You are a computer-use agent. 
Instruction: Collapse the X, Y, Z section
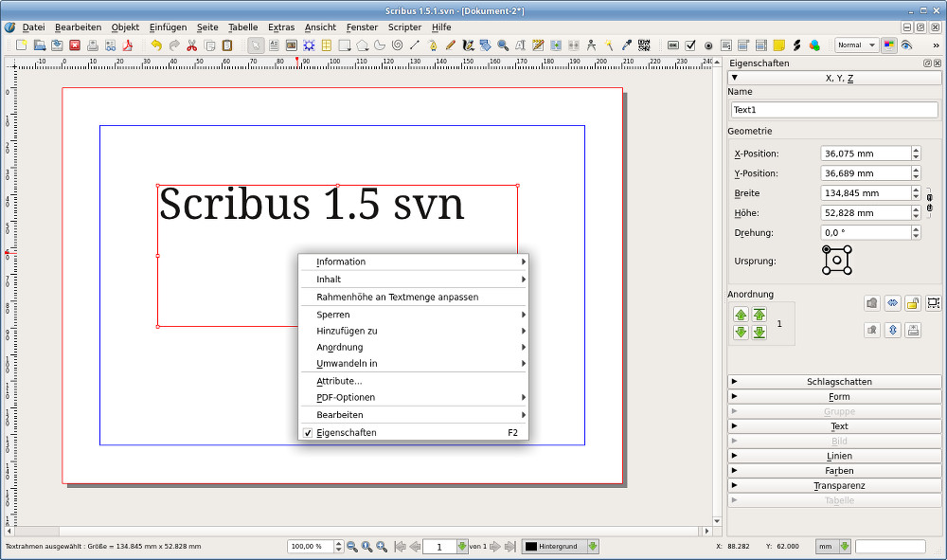pyautogui.click(x=834, y=78)
